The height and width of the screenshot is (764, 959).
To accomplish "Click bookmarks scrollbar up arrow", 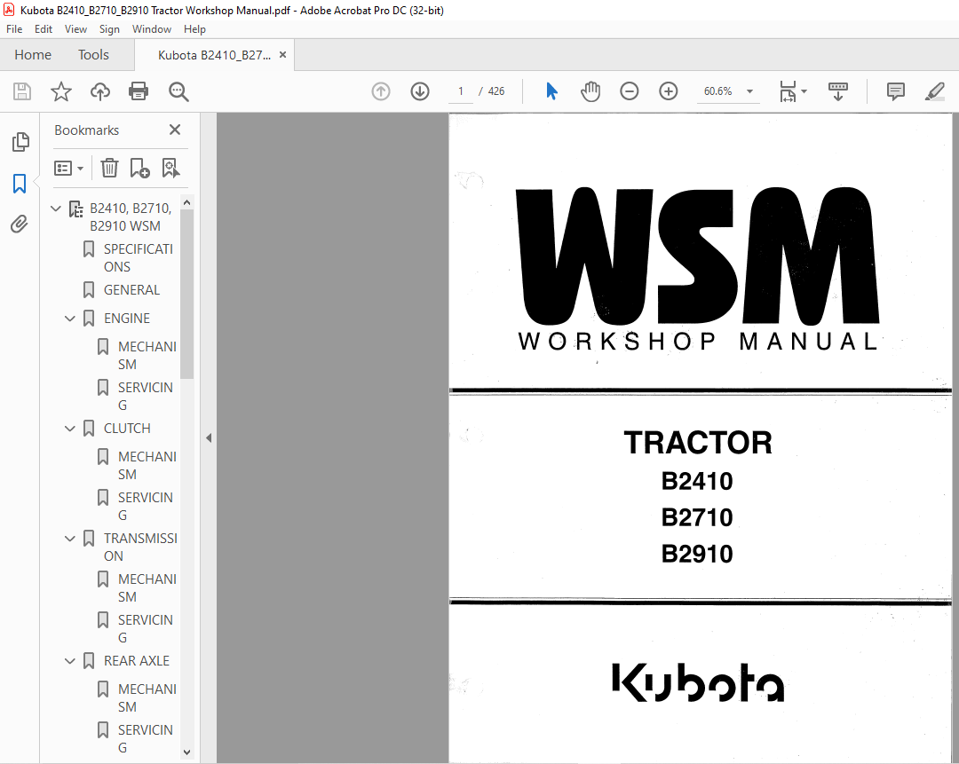I will pos(187,202).
